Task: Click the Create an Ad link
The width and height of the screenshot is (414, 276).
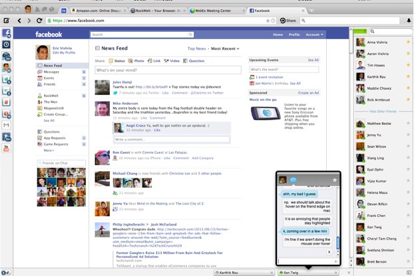Action: [308, 93]
